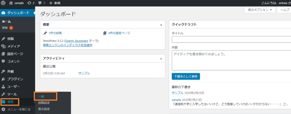Select 固定ページ in the sidebar
Screen dimensions: 291x114
pos(15,54)
